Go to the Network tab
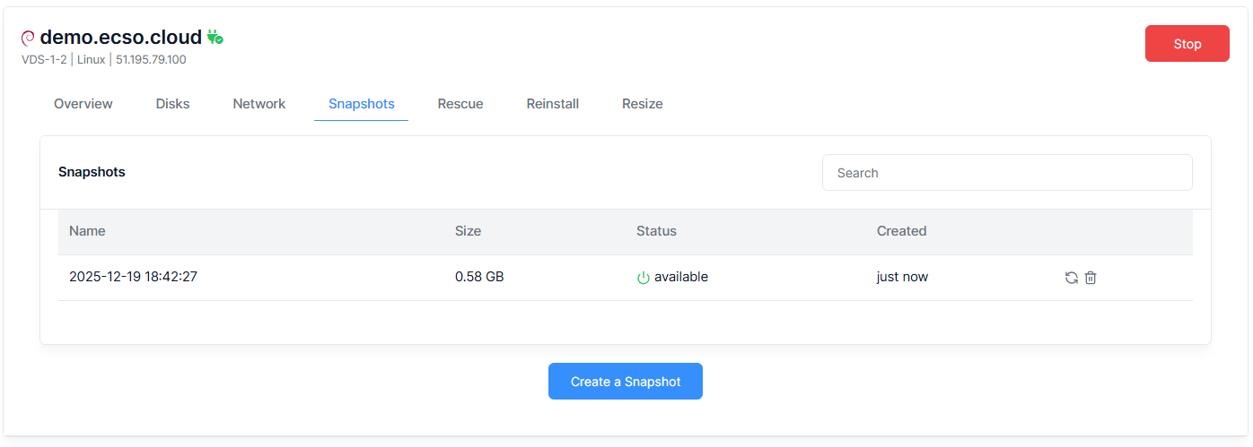The width and height of the screenshot is (1253, 447). (258, 104)
